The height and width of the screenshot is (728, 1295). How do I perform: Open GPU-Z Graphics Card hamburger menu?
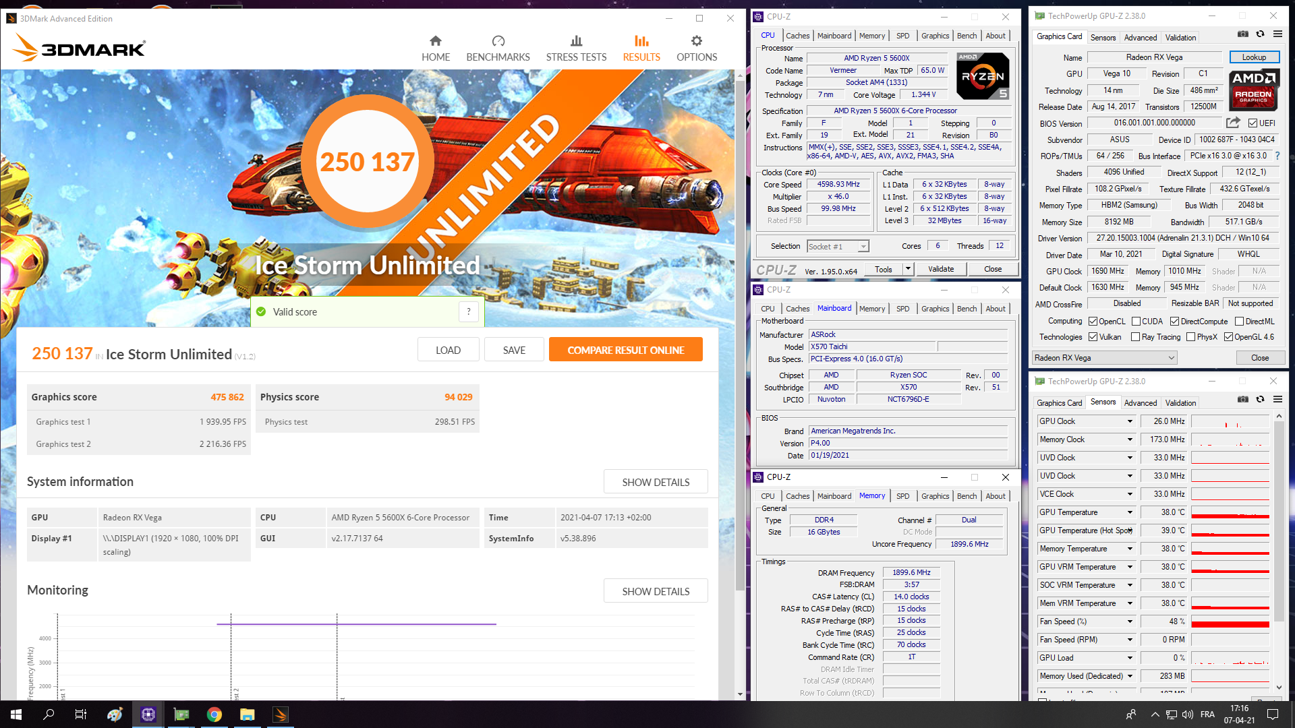click(x=1277, y=34)
